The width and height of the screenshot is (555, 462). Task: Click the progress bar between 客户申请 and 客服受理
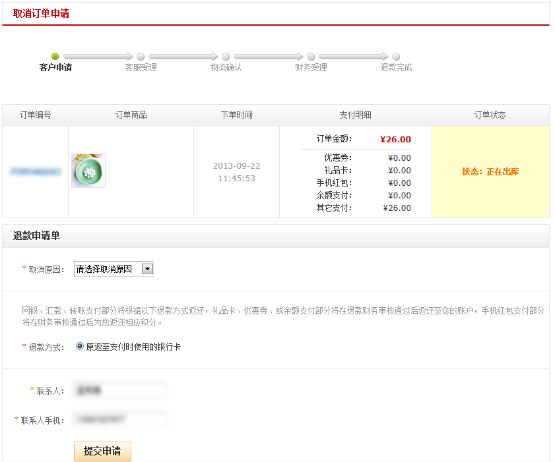98,57
